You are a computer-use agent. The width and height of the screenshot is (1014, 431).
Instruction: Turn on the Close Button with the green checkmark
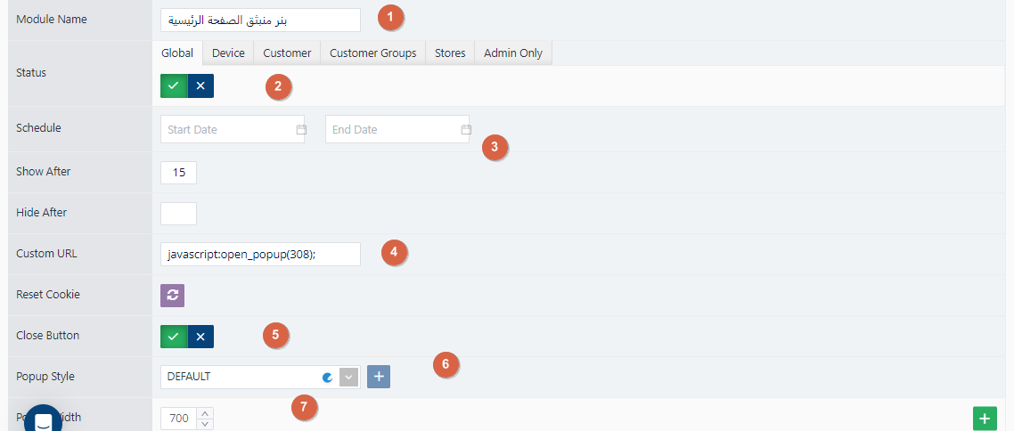coord(174,337)
